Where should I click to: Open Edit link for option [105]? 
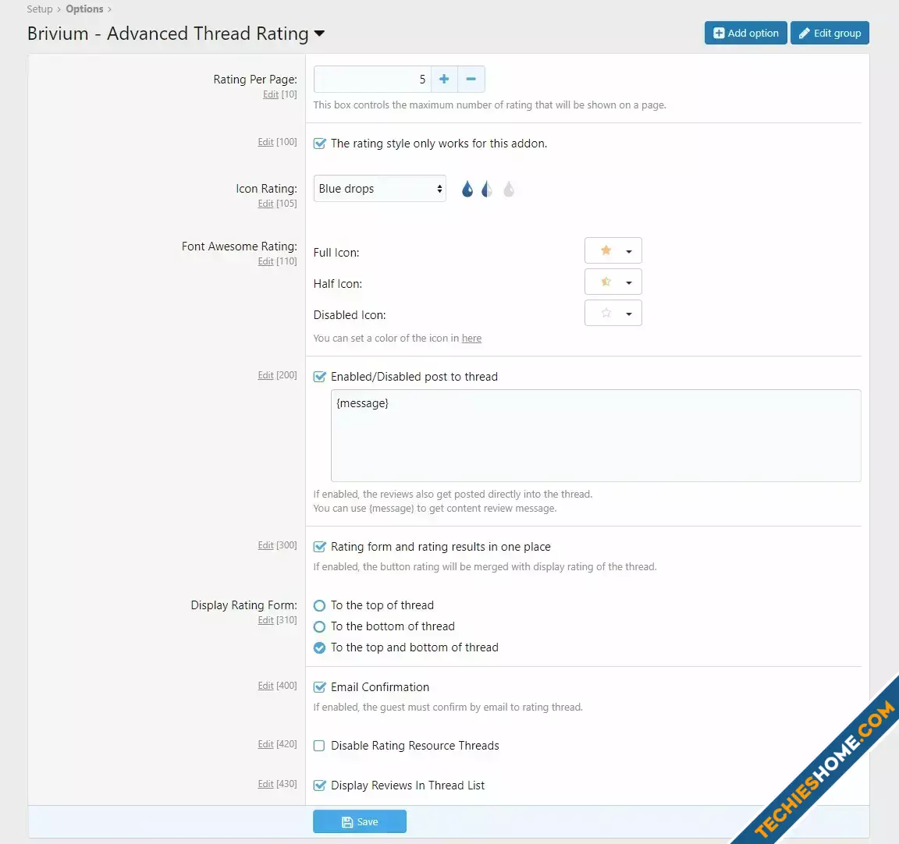(265, 204)
